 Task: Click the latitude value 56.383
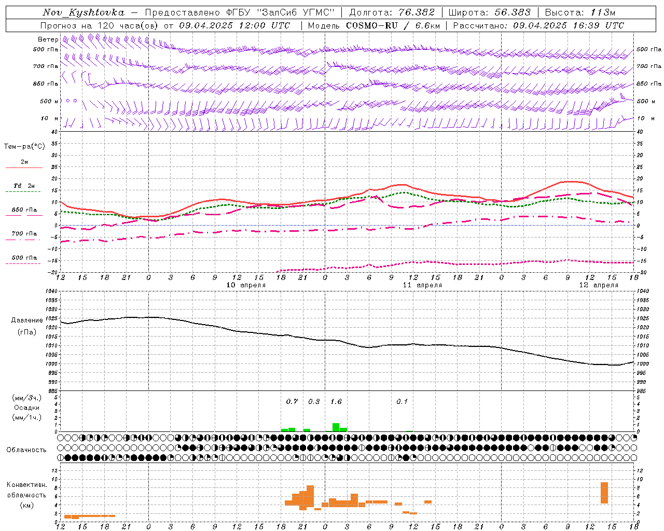513,12
